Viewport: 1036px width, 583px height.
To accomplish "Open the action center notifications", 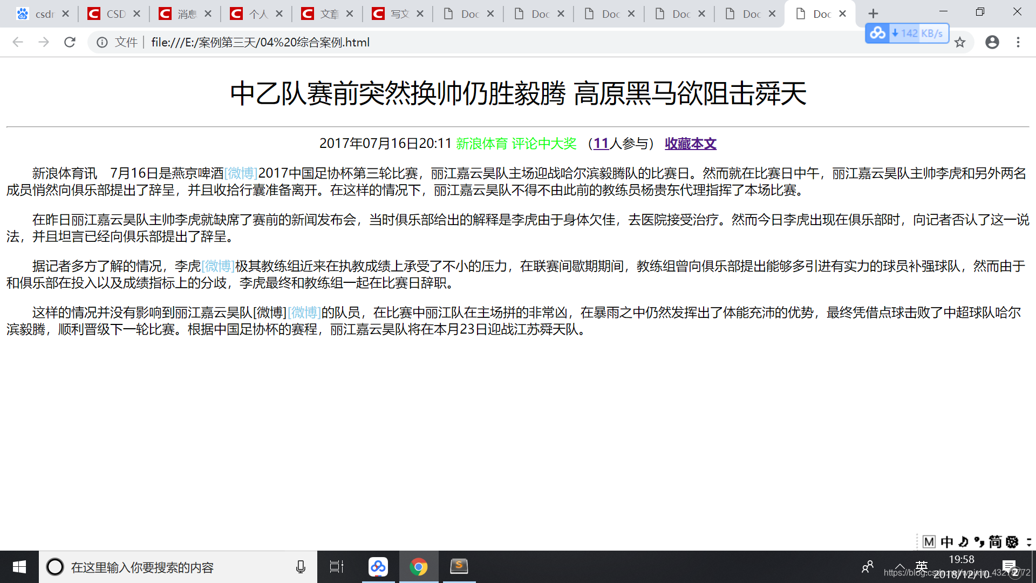I will [1010, 567].
